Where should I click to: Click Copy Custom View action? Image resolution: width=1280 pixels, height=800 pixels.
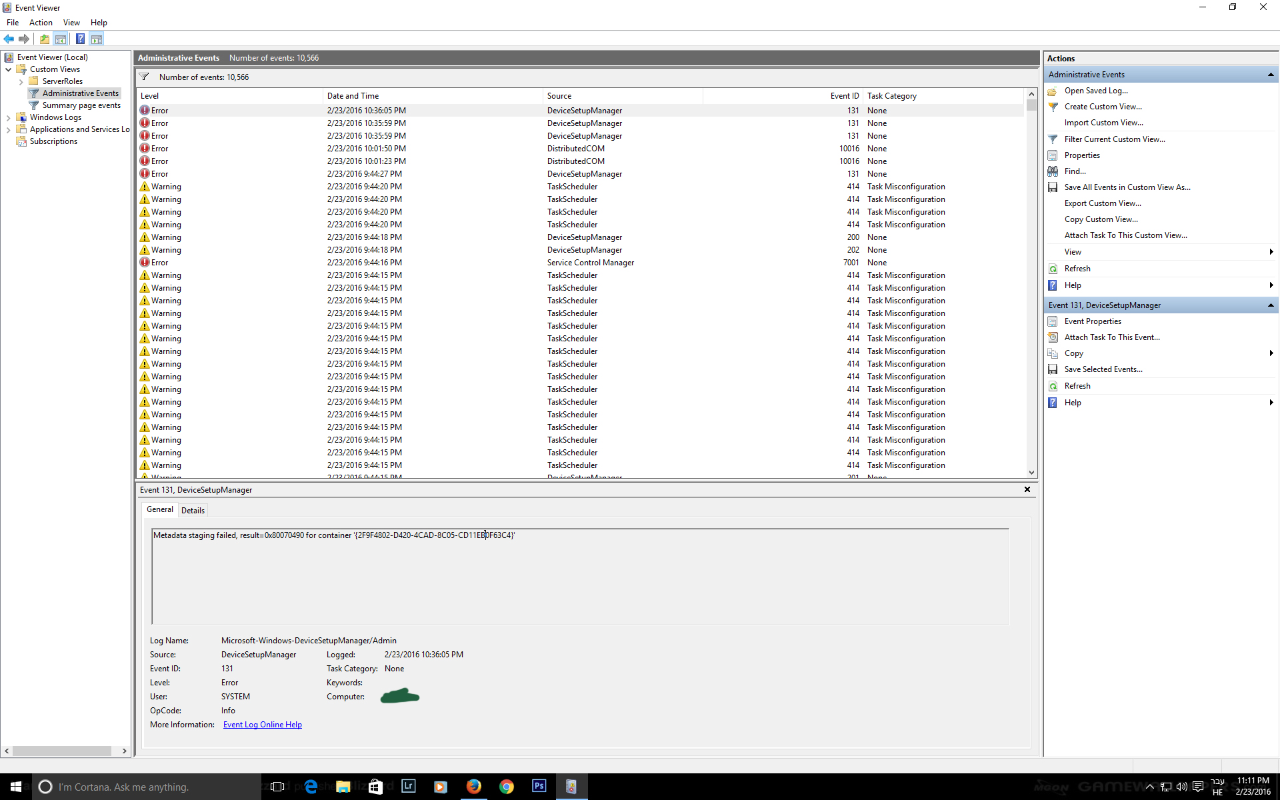[x=1101, y=219]
